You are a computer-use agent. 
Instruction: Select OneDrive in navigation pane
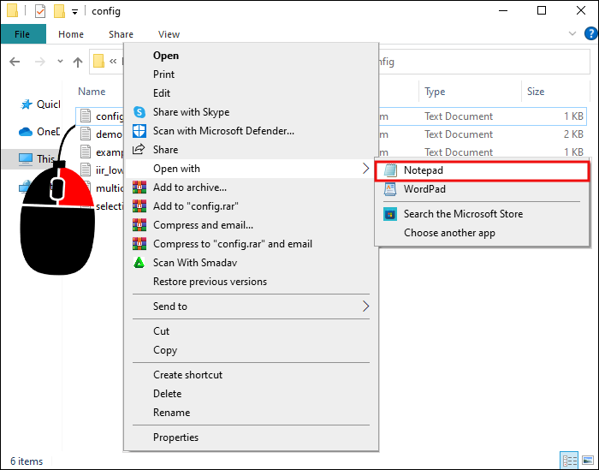pyautogui.click(x=39, y=132)
